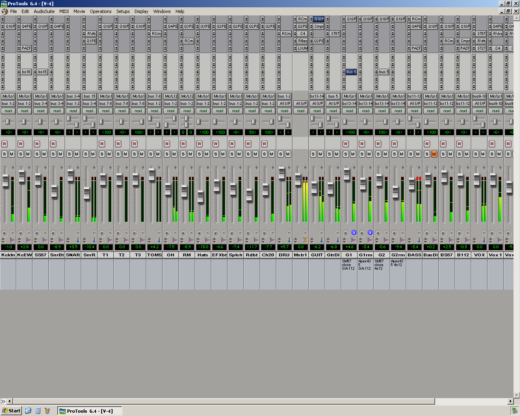This screenshot has width=520, height=416.
Task: Click the group ID indicator on SS57 track
Action: pyautogui.click(x=45, y=233)
